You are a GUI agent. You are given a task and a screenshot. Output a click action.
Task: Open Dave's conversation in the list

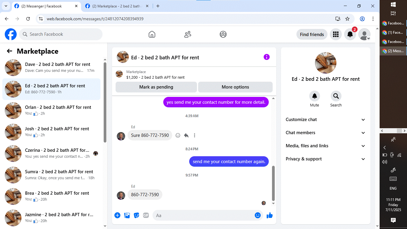(52, 68)
